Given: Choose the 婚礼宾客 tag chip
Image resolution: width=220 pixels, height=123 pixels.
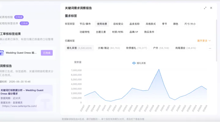Looking at the screenshot, I should click(x=79, y=48).
